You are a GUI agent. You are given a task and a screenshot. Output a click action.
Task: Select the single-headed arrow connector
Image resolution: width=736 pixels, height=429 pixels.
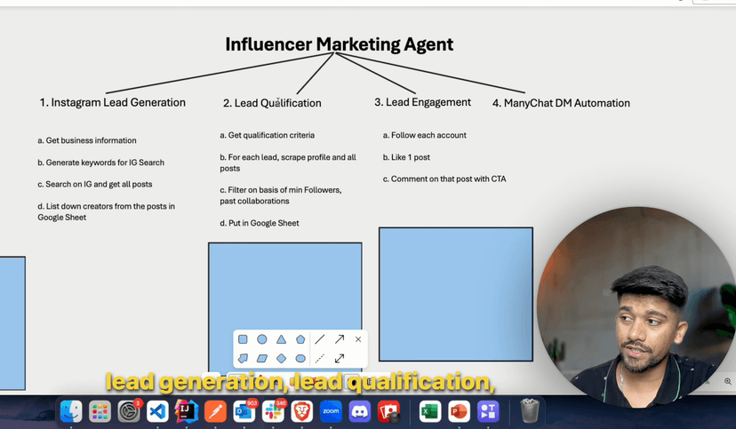click(340, 339)
